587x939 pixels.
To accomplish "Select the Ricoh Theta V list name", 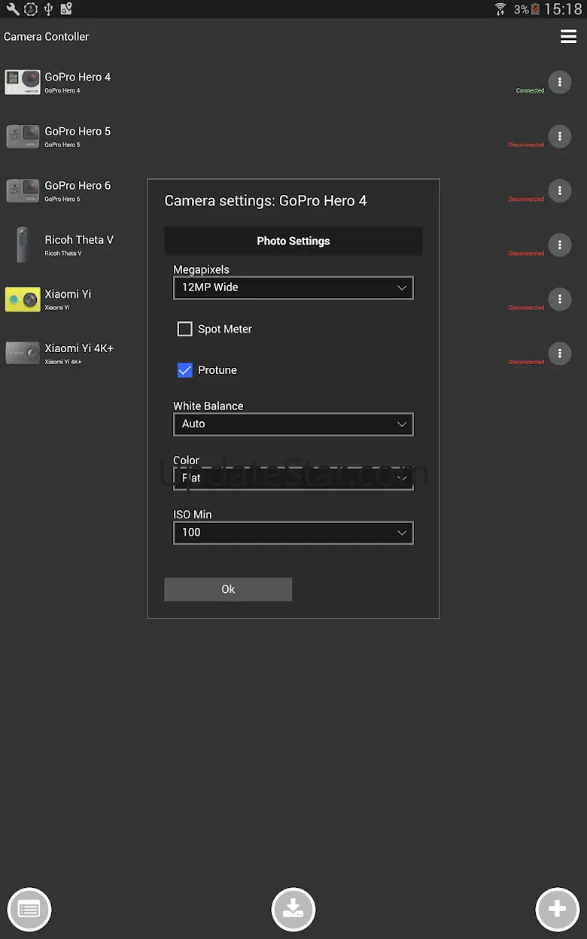I will tap(79, 239).
